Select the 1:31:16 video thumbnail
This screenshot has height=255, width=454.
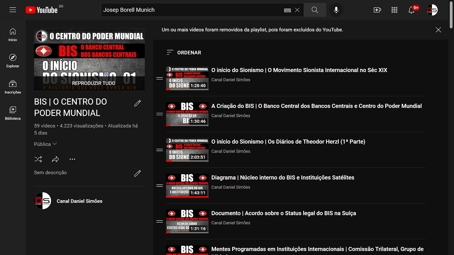click(187, 221)
